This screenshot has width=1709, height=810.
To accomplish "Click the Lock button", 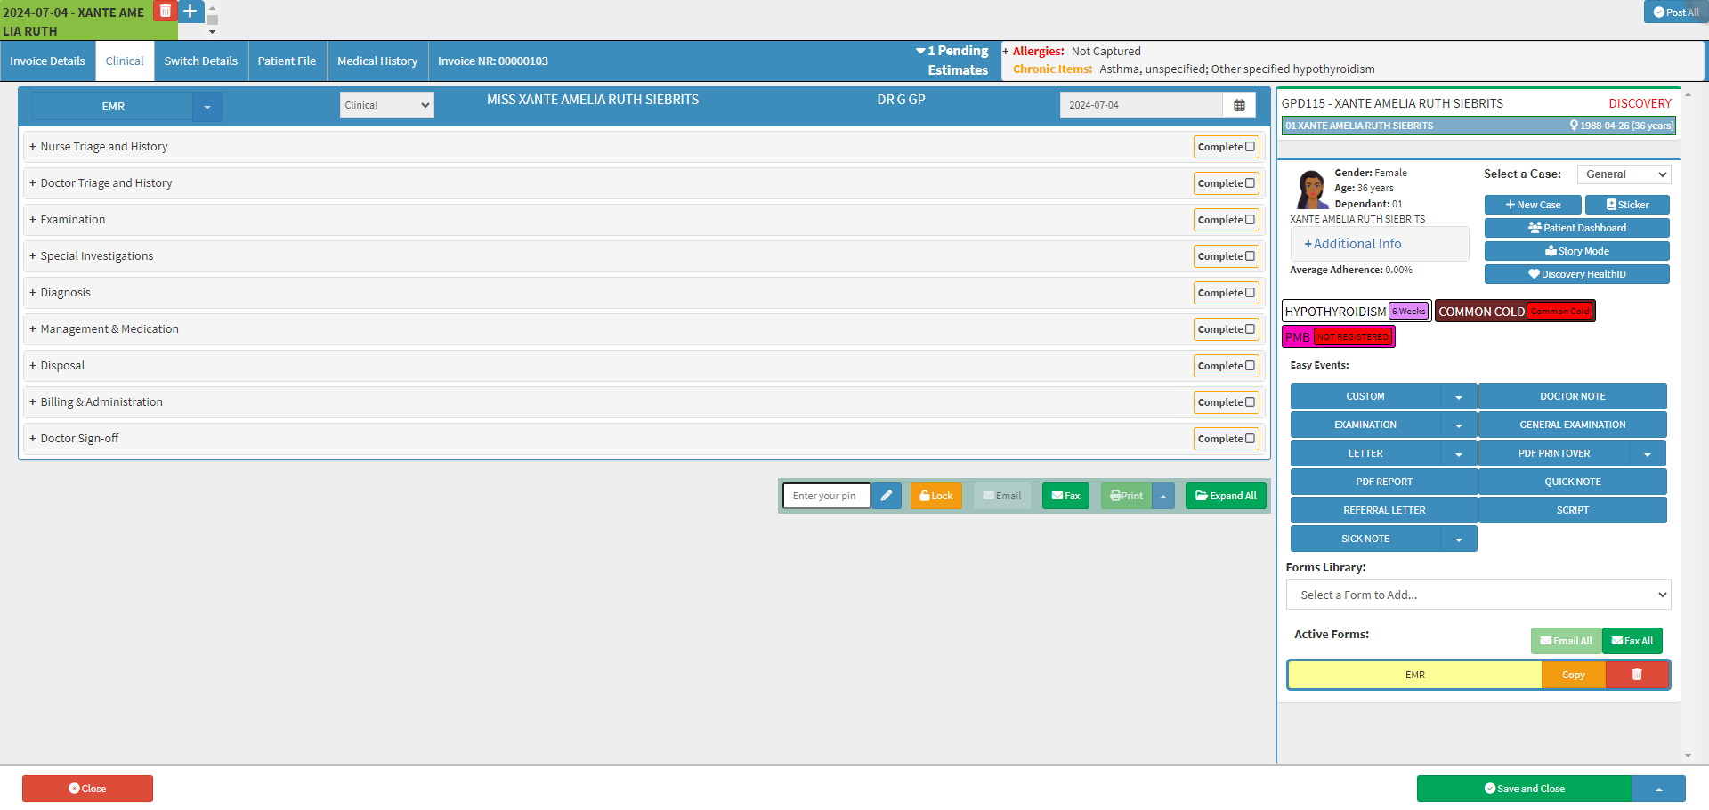I will [936, 496].
